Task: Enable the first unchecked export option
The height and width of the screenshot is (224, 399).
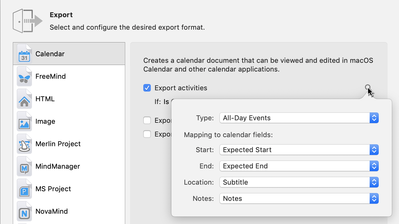Action: coord(147,120)
